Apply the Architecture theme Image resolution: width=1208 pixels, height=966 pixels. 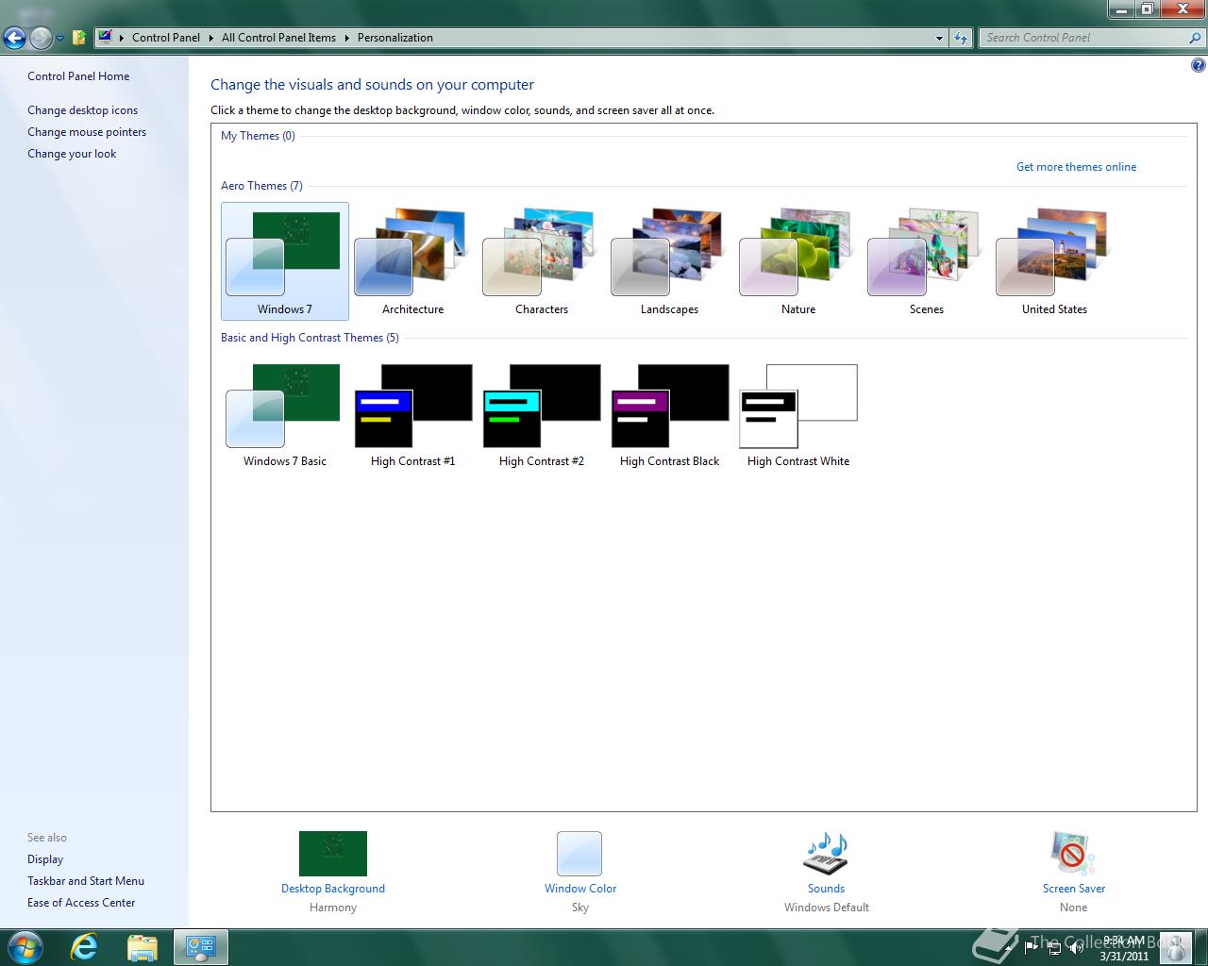click(x=412, y=261)
